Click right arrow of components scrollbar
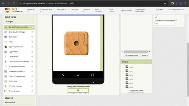Screen dimensions: 189x106 coord(150,52)
